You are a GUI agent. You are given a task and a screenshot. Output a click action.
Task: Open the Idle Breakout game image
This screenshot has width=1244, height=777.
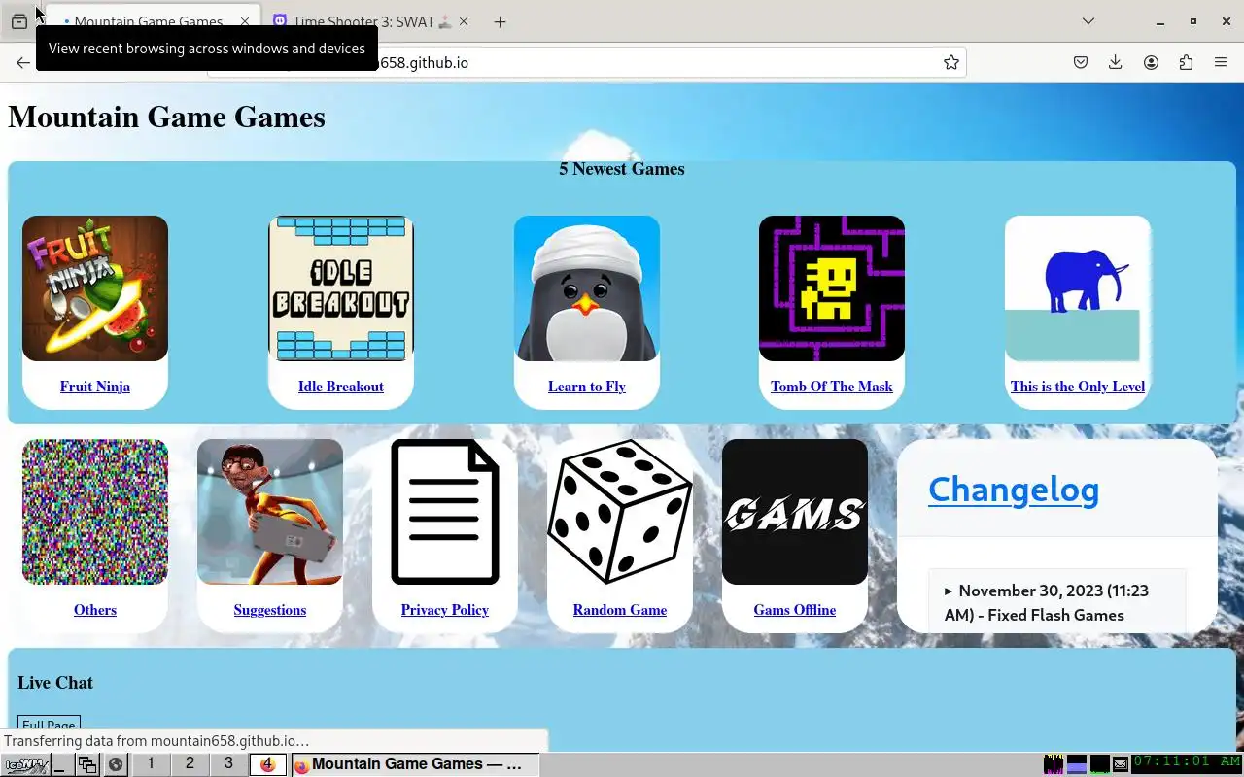click(341, 288)
